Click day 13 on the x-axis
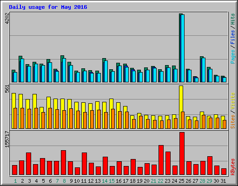 pyautogui.click(x=98, y=181)
